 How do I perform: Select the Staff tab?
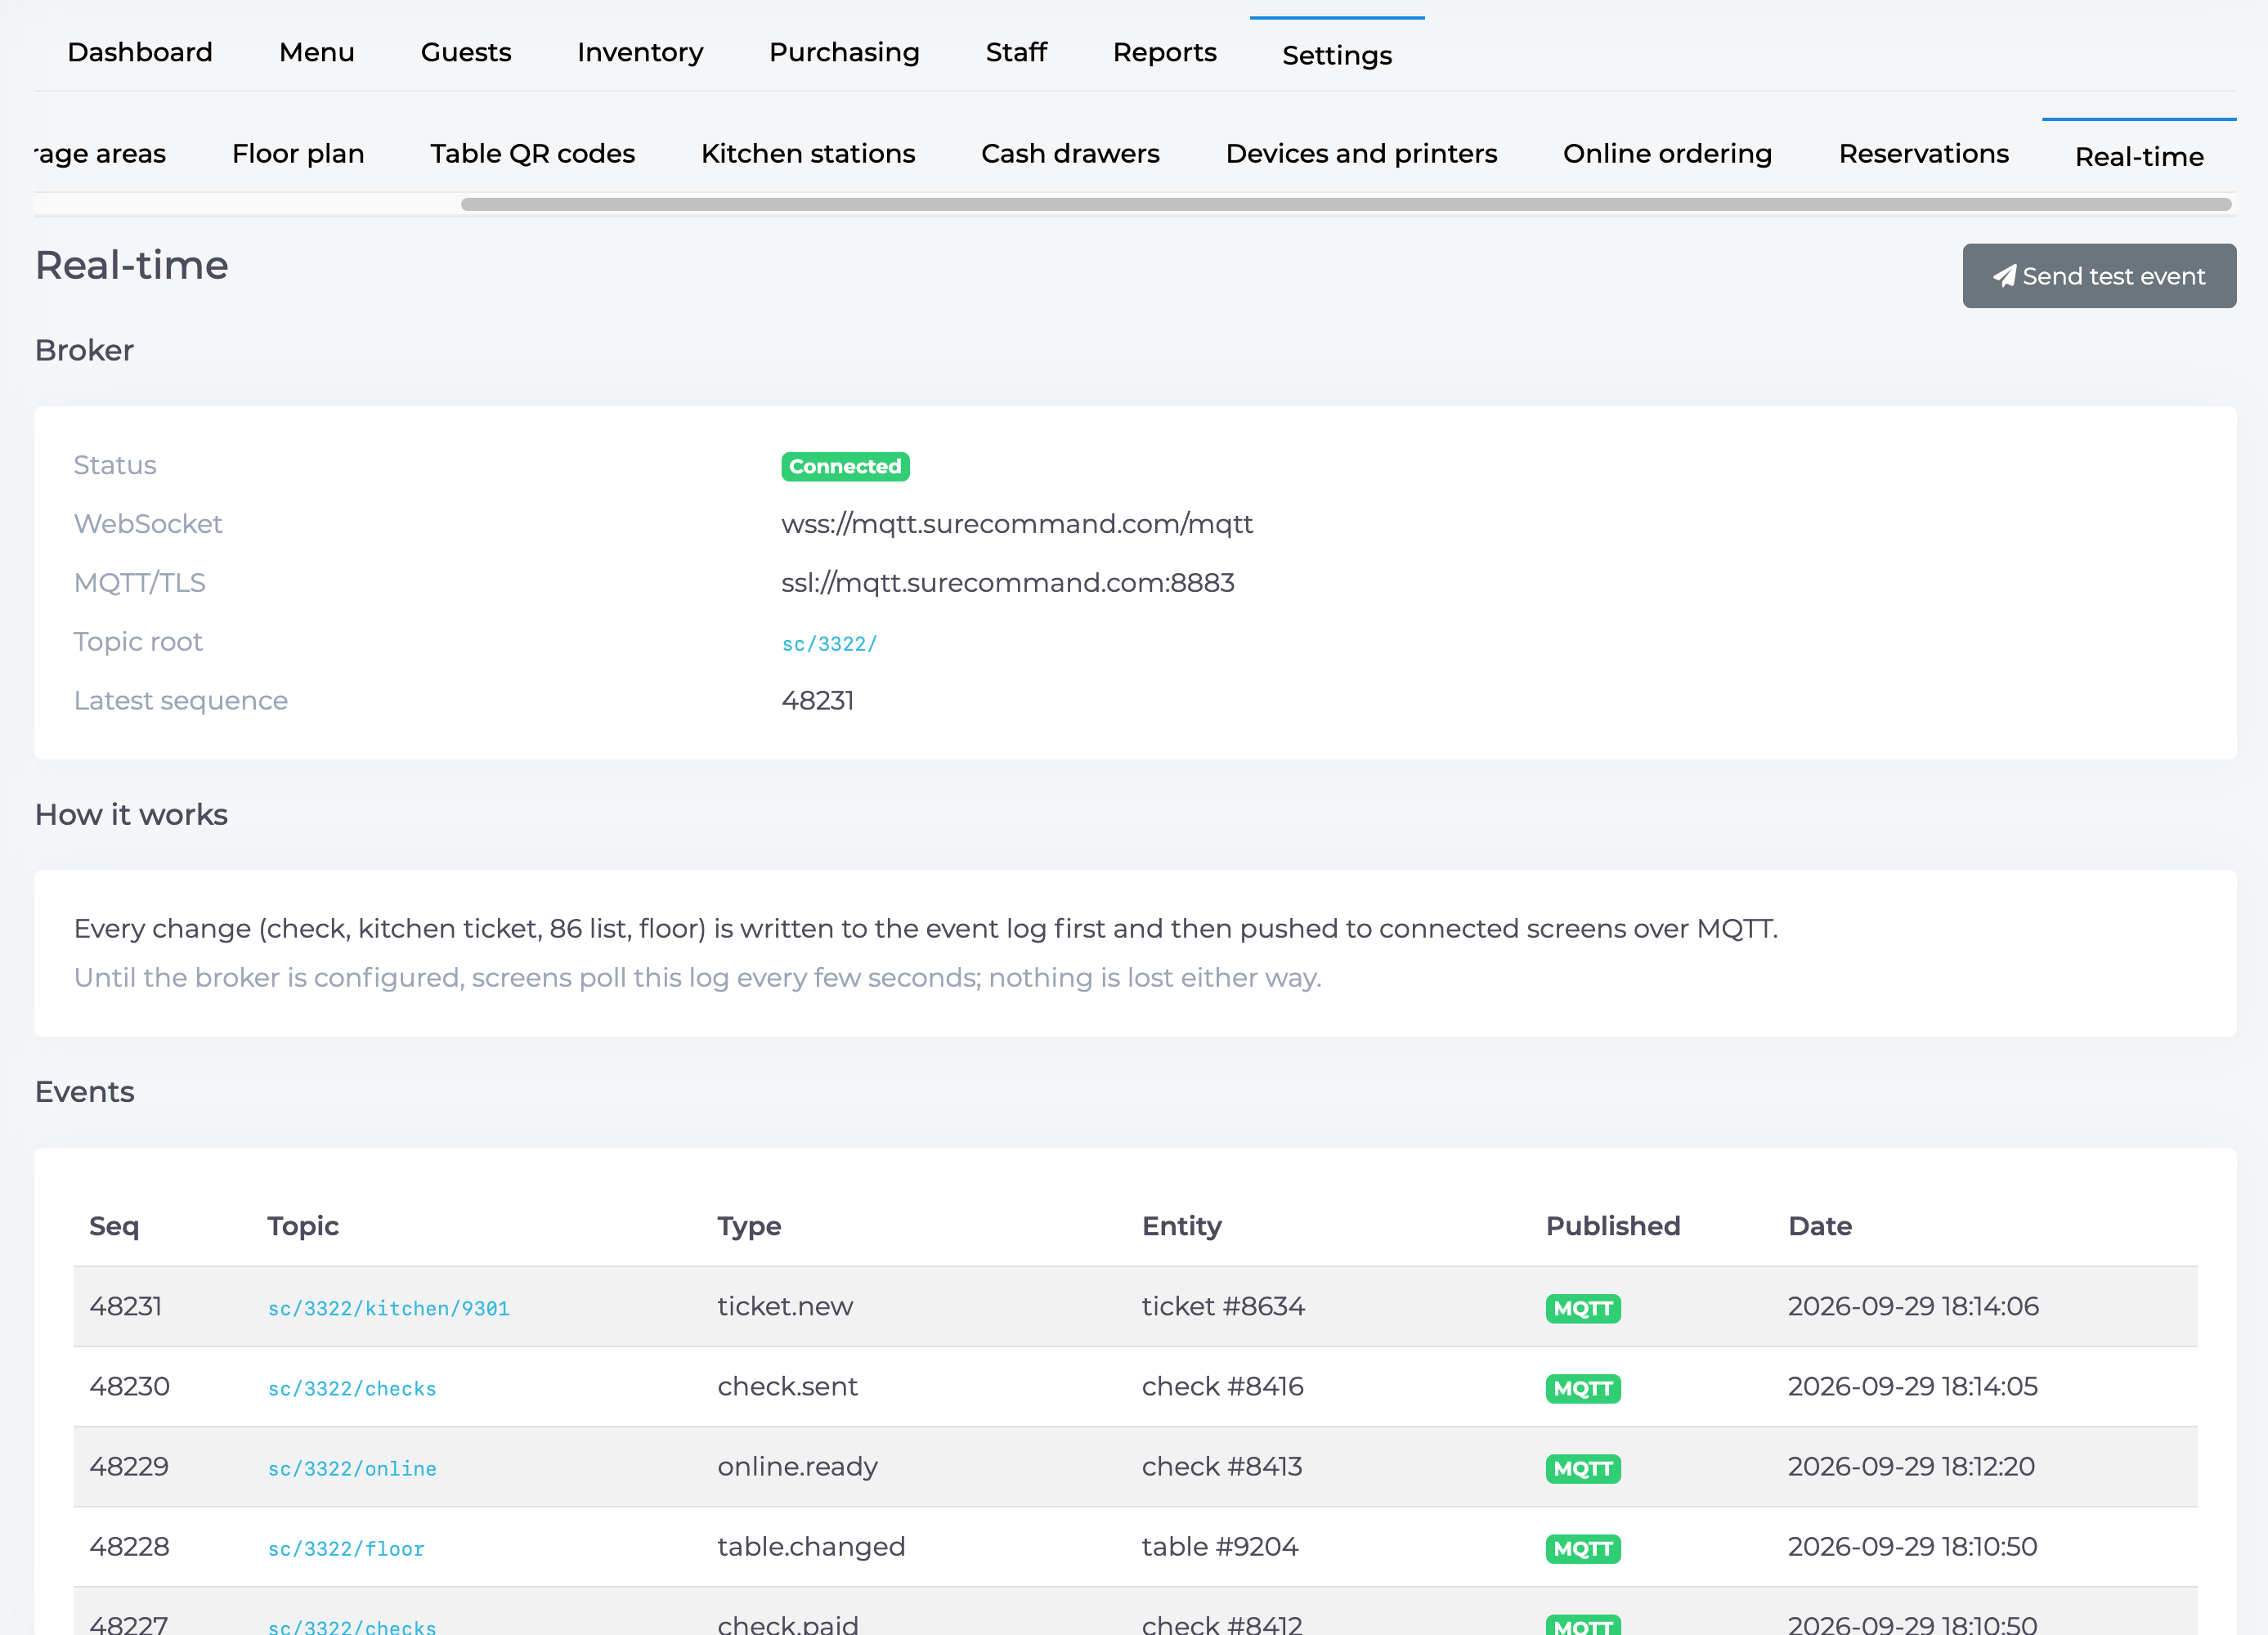(1016, 52)
